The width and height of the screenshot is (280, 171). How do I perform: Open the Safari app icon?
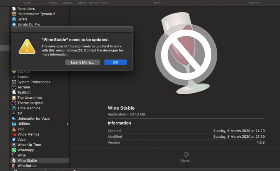click(14, 19)
